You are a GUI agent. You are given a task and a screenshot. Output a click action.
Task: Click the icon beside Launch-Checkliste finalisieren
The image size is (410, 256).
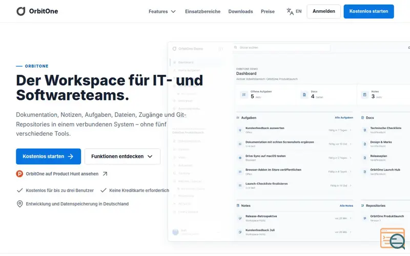(240, 185)
